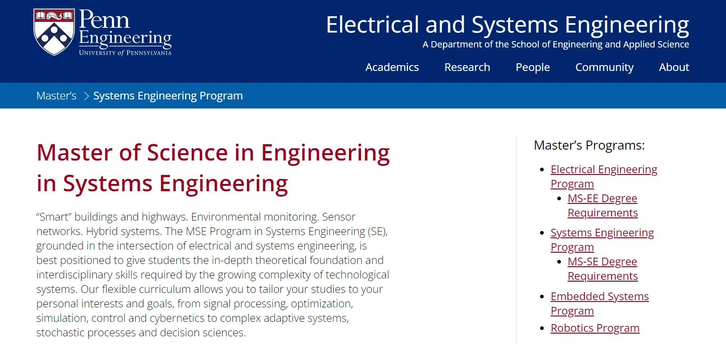Open Electrical Engineering Program sidebar link
This screenshot has height=344, width=726.
coord(603,170)
